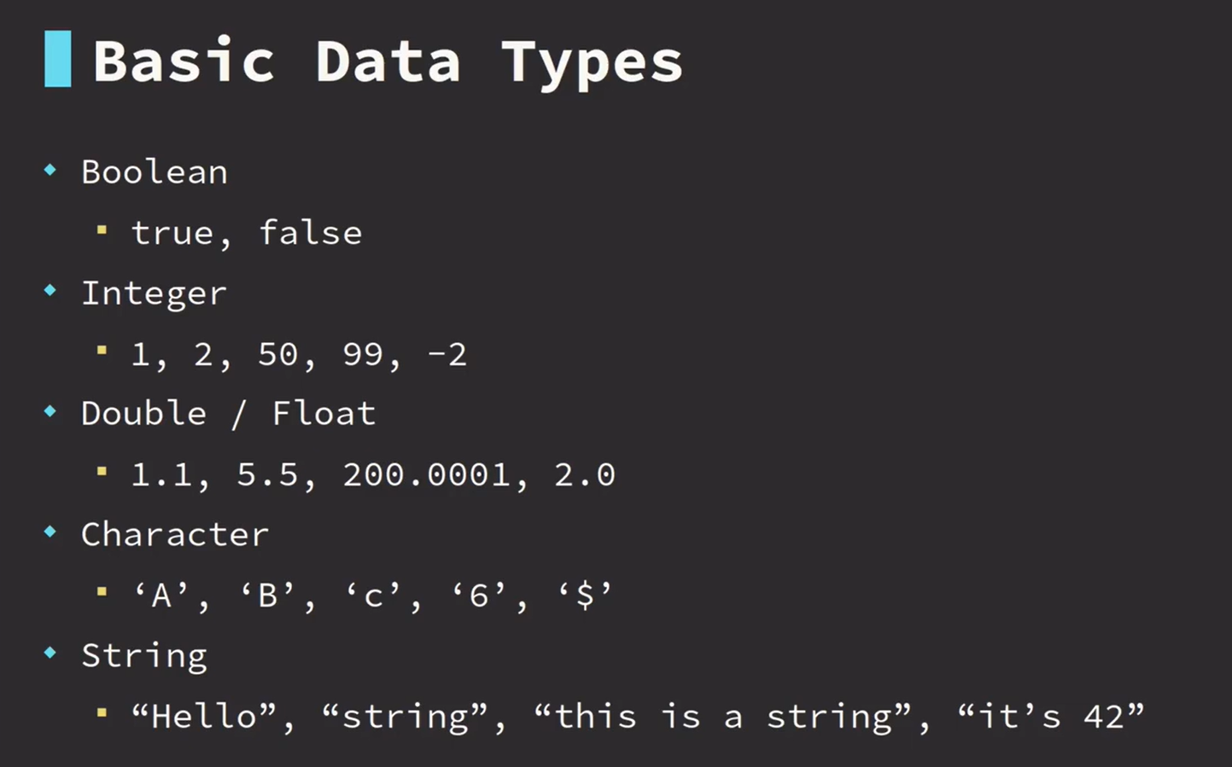Image resolution: width=1232 pixels, height=767 pixels.
Task: Click the diamond bullet beside String
Action: pyautogui.click(x=50, y=654)
